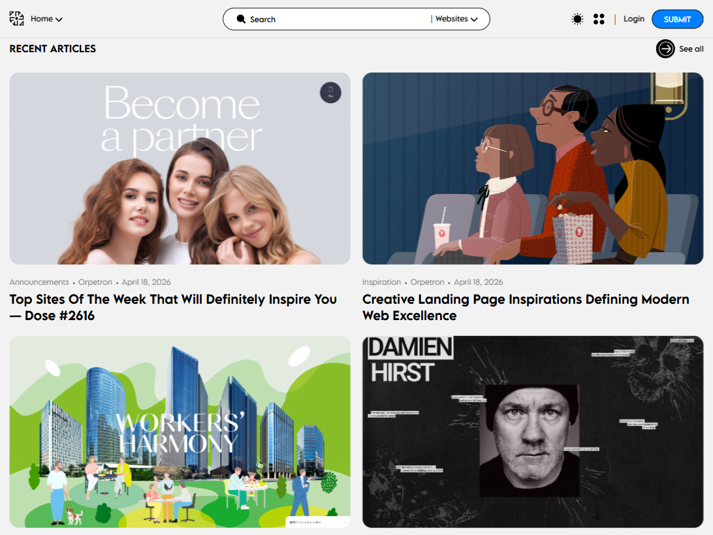Click the RECENT ARTICLES heading

click(53, 49)
